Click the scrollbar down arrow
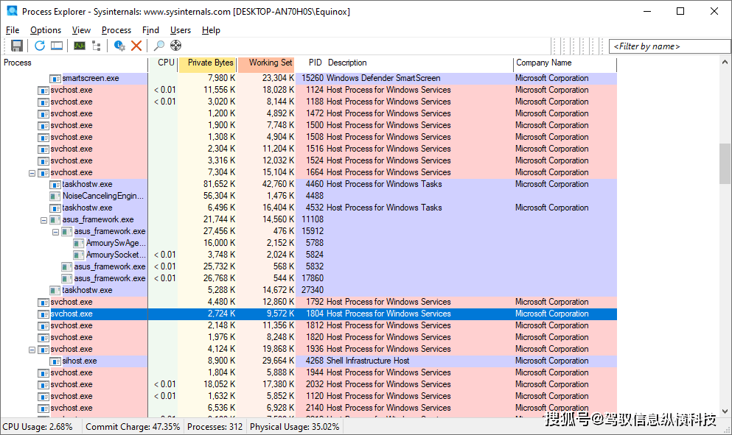This screenshot has height=435, width=732. coord(725,411)
